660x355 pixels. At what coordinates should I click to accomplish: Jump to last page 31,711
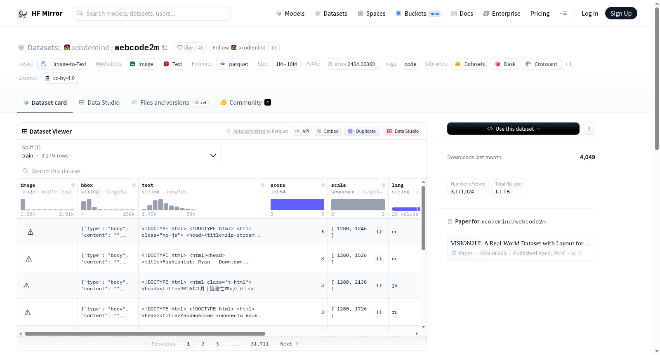(260, 344)
